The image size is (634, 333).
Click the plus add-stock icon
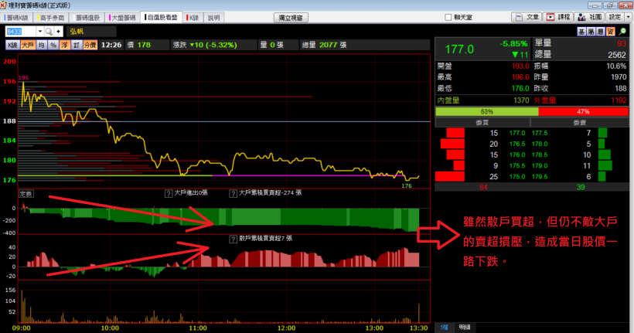coord(58,32)
